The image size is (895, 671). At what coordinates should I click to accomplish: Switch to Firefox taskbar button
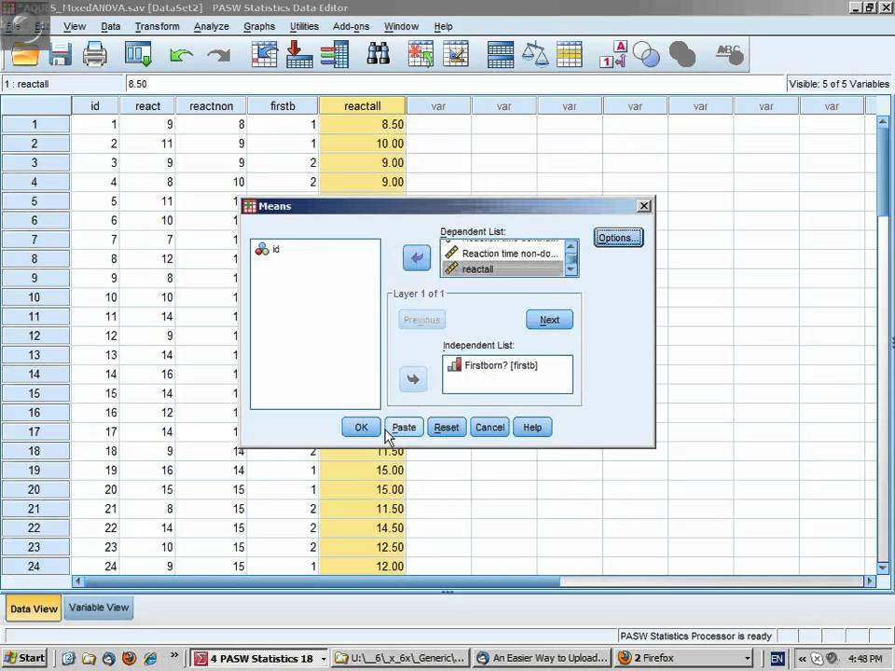coord(684,659)
